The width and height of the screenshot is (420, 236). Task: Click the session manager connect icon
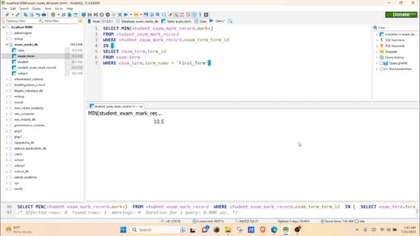click(7, 14)
